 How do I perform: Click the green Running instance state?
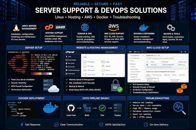[182, 65]
